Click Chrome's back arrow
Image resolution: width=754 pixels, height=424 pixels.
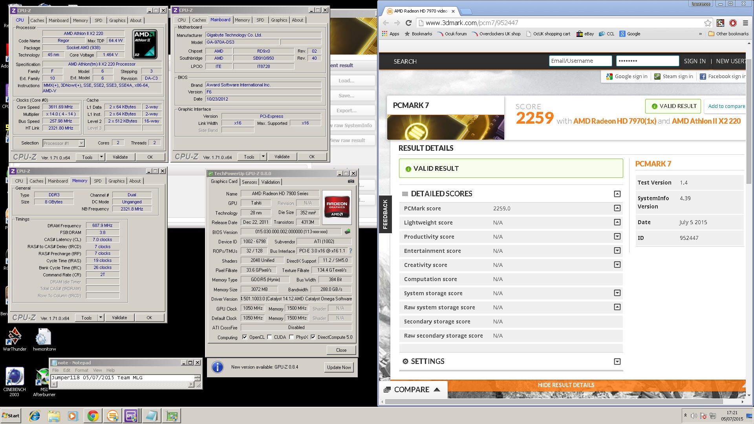tap(386, 23)
